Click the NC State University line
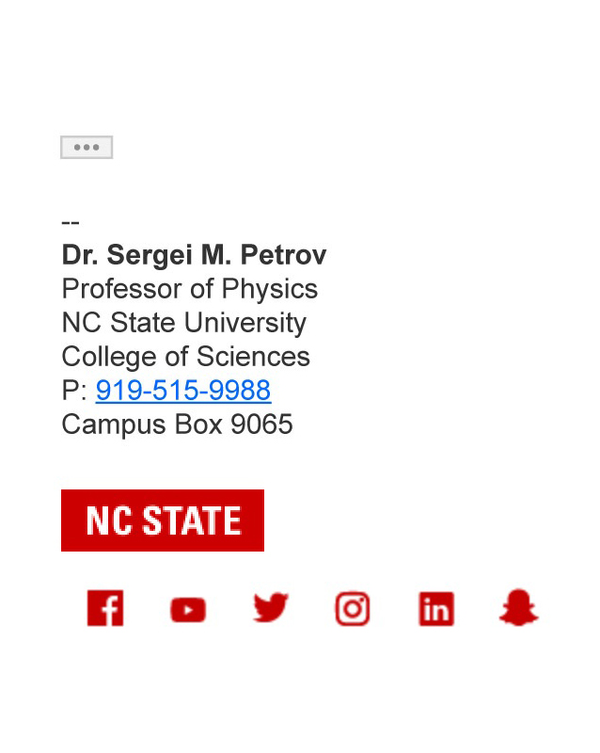This screenshot has height=753, width=600. click(183, 323)
